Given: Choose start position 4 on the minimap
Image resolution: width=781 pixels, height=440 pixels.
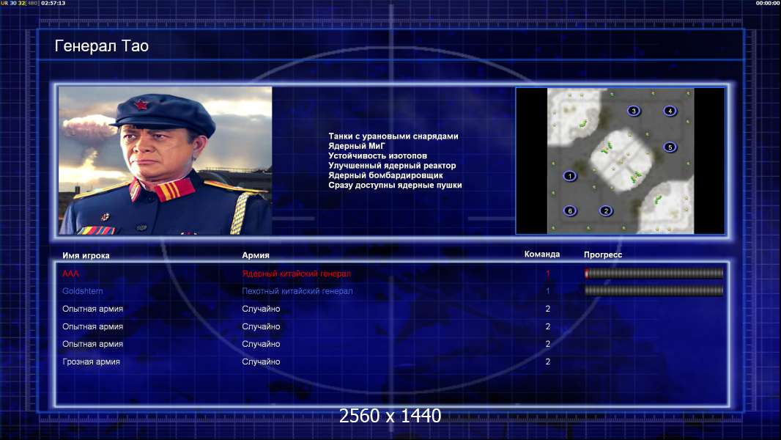Looking at the screenshot, I should coord(670,111).
